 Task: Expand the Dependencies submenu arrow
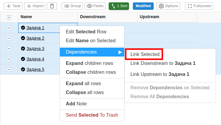(x=120, y=52)
